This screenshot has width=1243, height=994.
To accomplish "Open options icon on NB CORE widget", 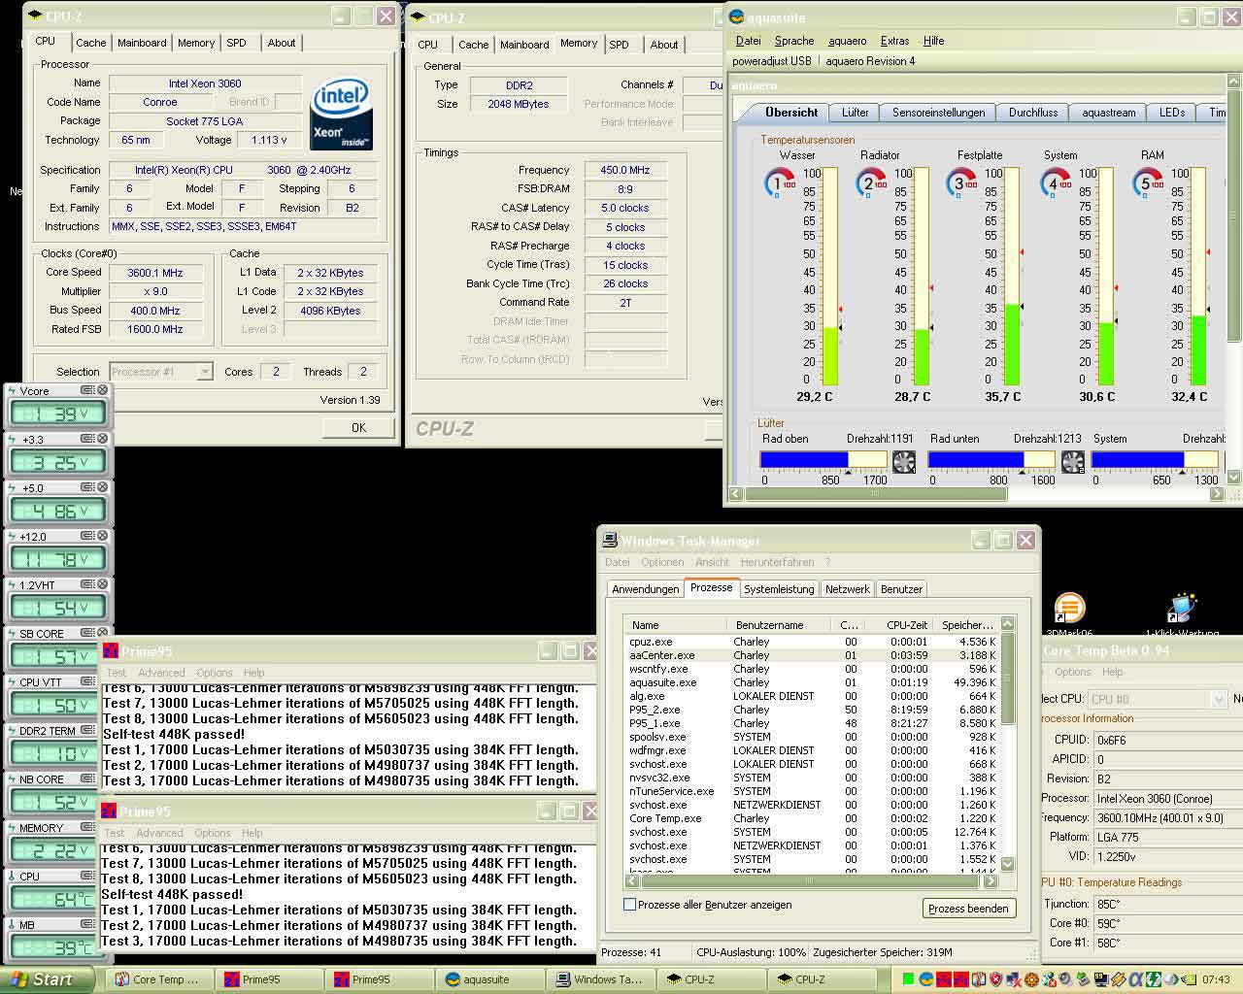I will (x=87, y=779).
